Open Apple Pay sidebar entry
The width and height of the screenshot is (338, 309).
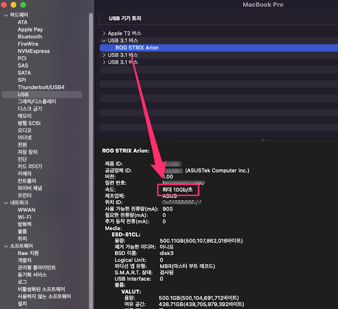click(x=30, y=30)
